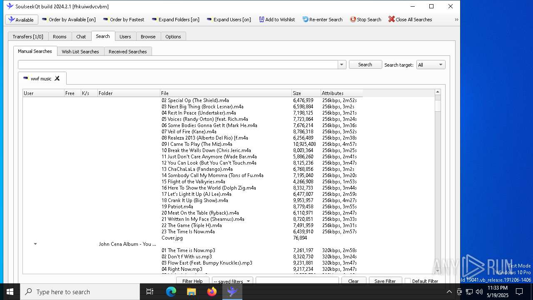Viewport: 533px width, 300px height.
Task: Open the Chat tab
Action: pyautogui.click(x=81, y=37)
